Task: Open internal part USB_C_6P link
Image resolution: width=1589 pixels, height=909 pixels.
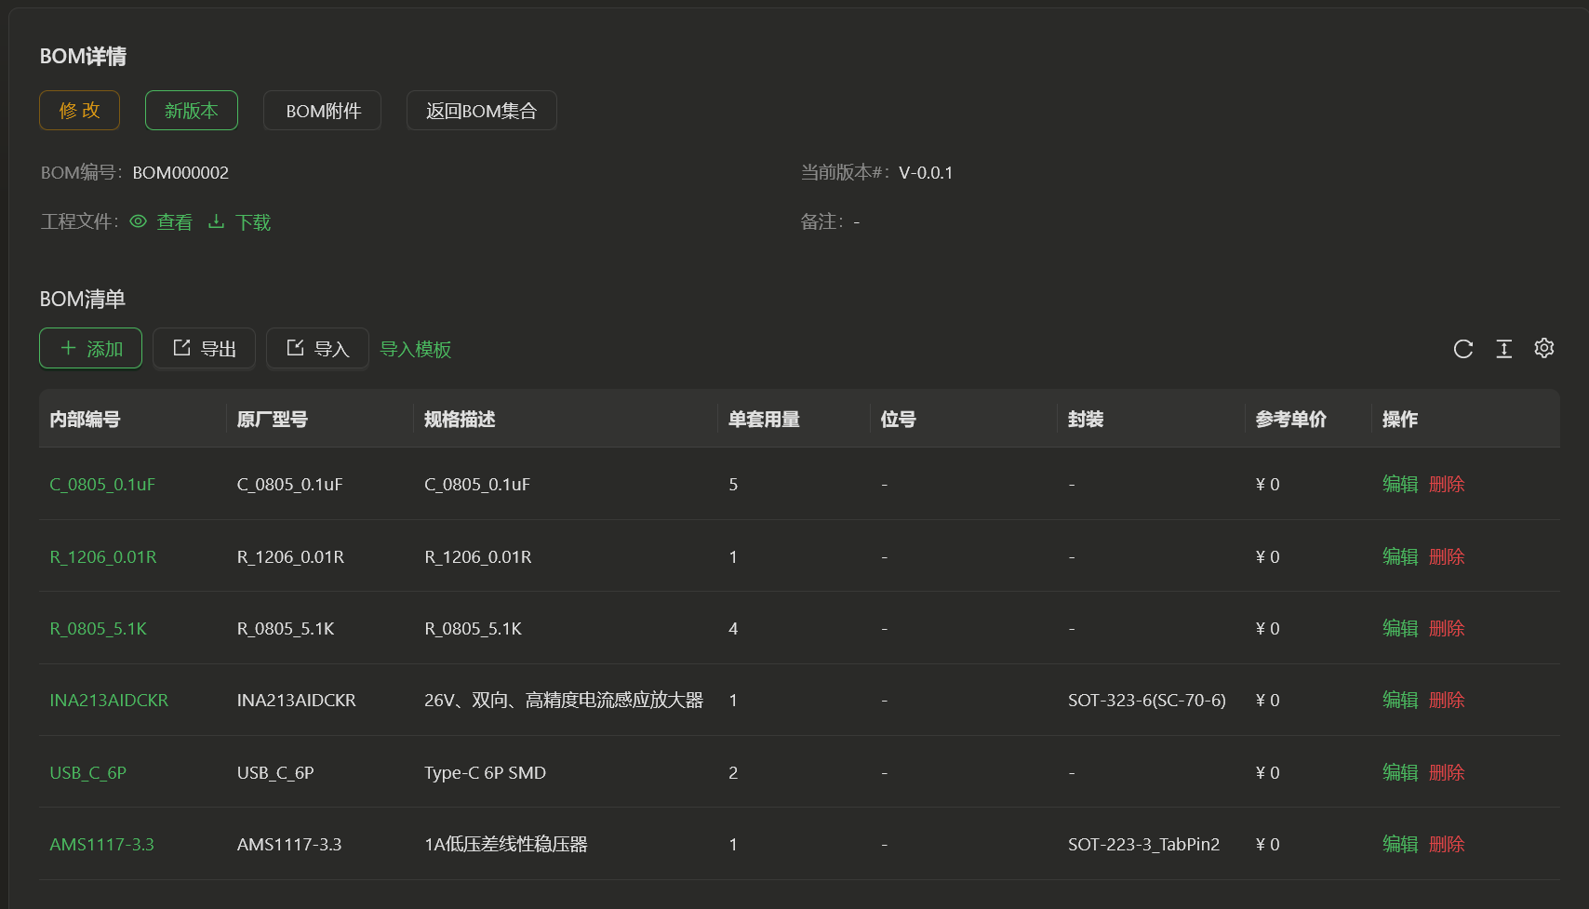Action: pyautogui.click(x=88, y=772)
